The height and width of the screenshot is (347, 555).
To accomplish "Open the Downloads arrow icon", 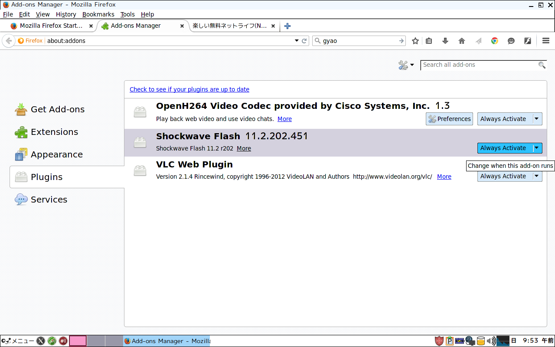I will point(445,41).
